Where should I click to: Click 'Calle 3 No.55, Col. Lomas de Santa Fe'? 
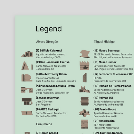[56, 81]
